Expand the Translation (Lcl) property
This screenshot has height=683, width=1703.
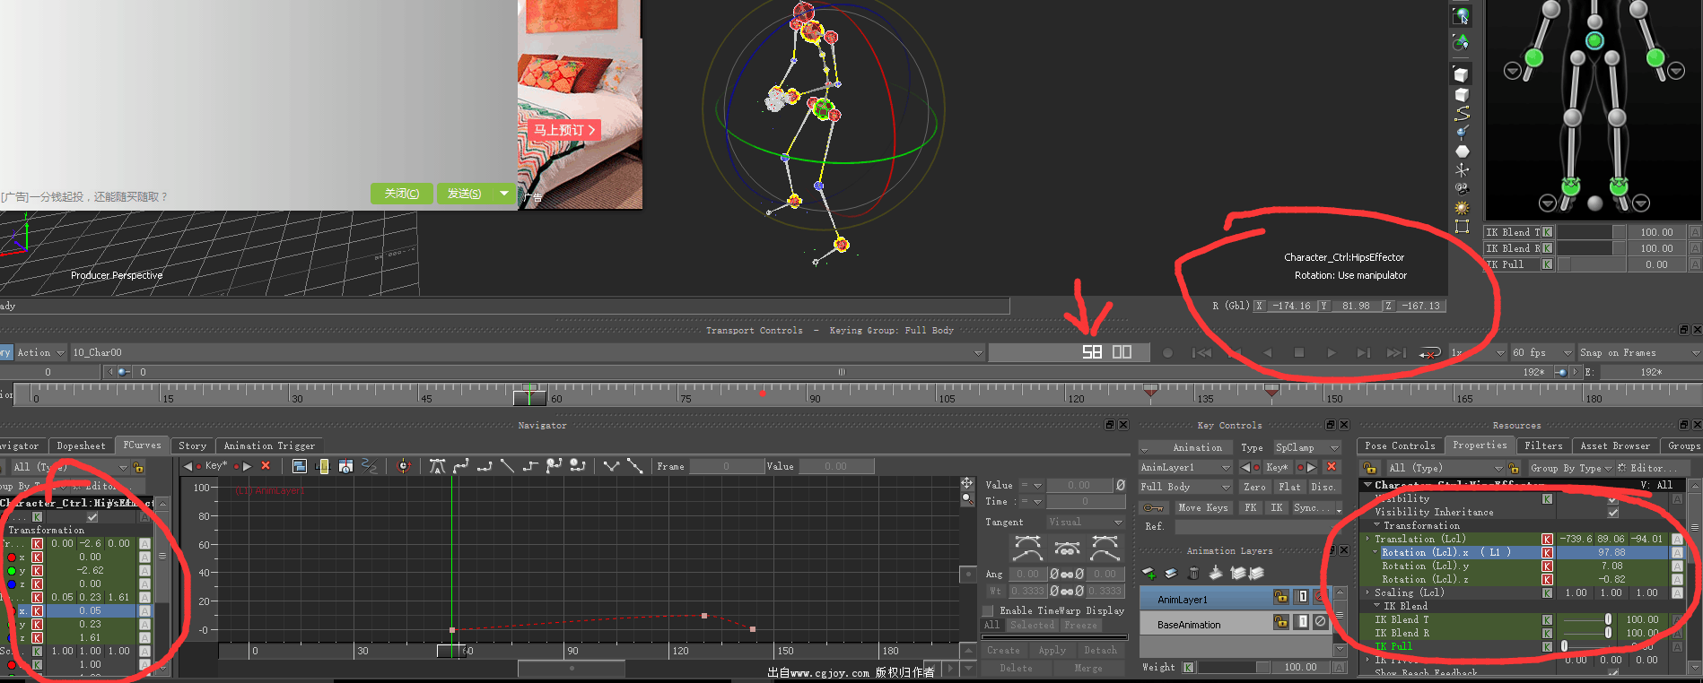[1367, 540]
